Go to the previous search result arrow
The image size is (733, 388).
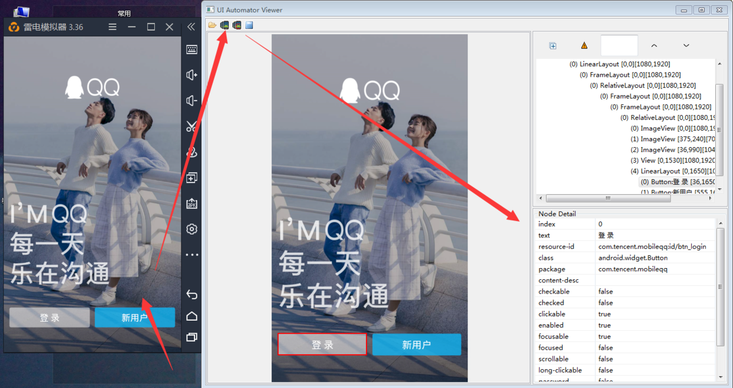(x=654, y=45)
